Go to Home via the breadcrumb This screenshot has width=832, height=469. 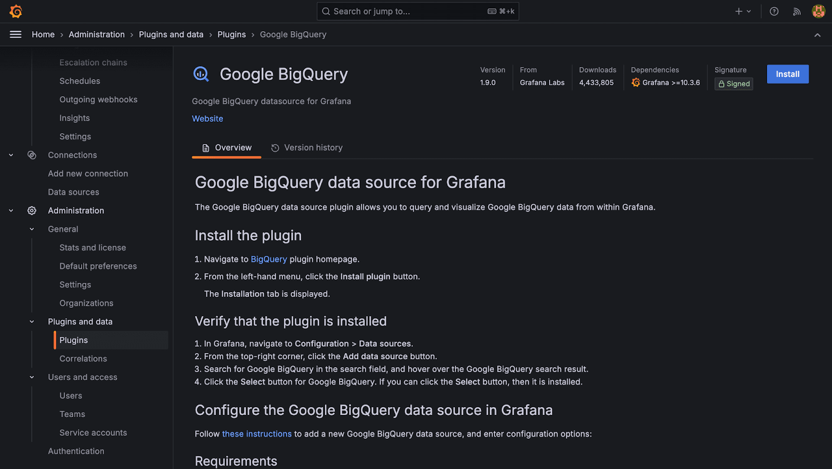(x=43, y=34)
